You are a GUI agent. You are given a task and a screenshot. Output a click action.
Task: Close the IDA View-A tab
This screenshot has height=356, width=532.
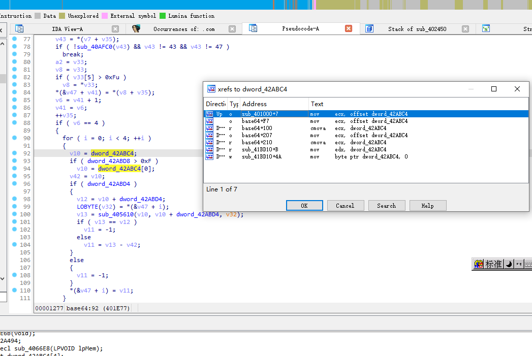click(115, 29)
